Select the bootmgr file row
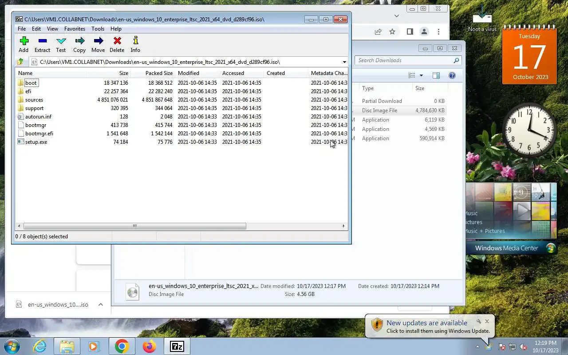 tap(181, 125)
